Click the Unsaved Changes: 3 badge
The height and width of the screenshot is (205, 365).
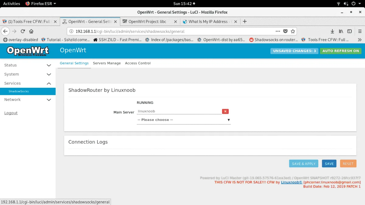coord(294,51)
